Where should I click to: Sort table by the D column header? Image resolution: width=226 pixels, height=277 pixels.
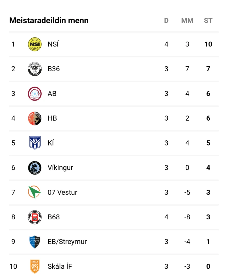click(166, 21)
